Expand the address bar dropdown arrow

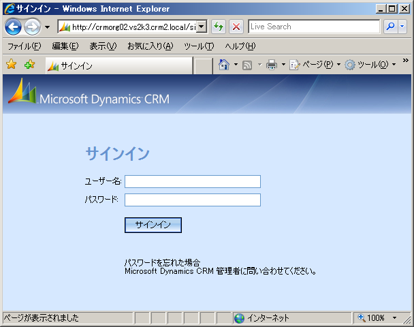[x=202, y=27]
